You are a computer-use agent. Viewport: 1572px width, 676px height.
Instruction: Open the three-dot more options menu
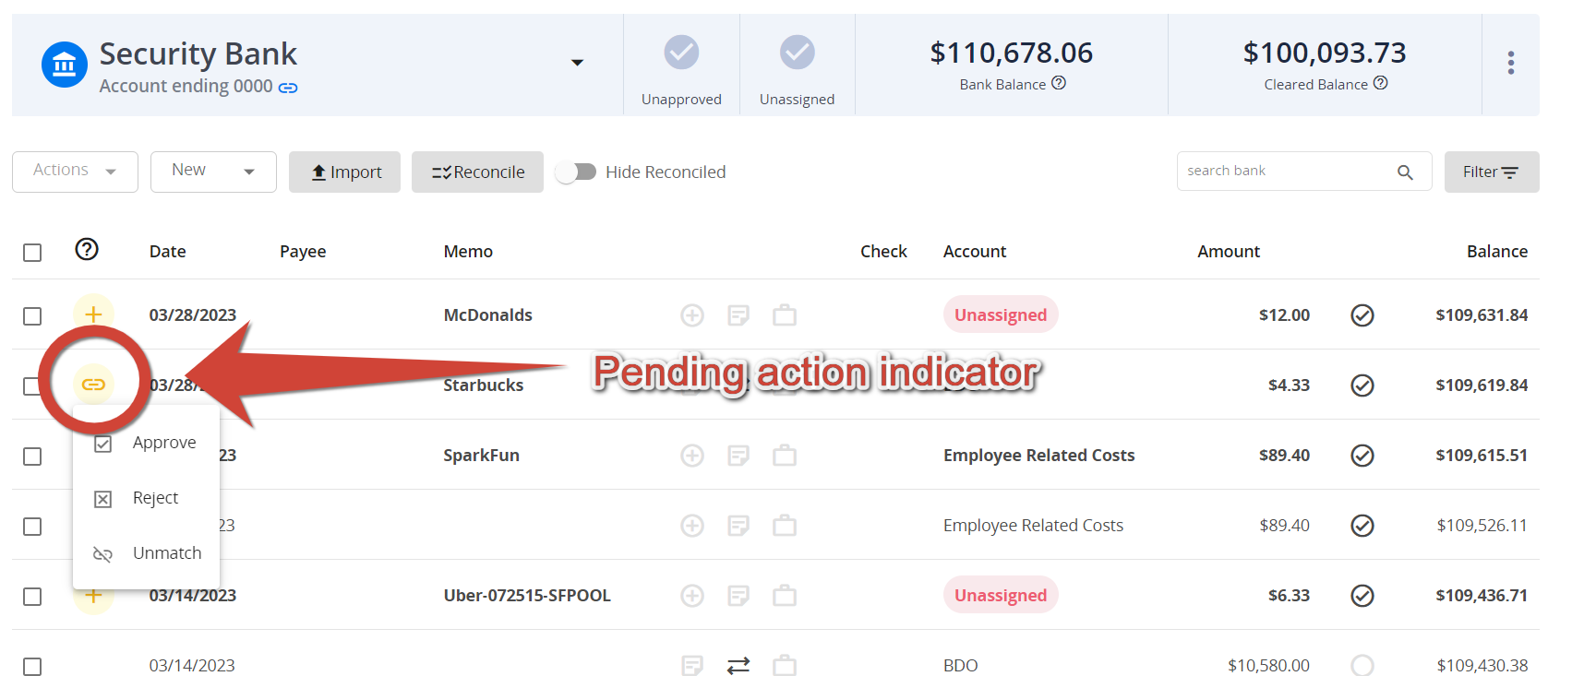click(1510, 63)
